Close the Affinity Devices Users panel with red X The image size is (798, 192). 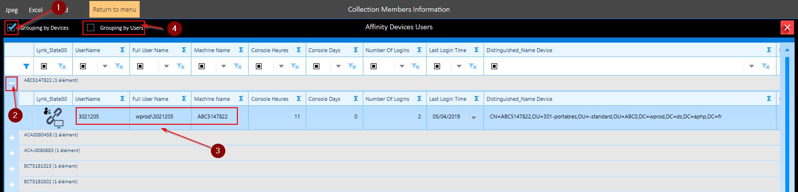click(x=787, y=28)
